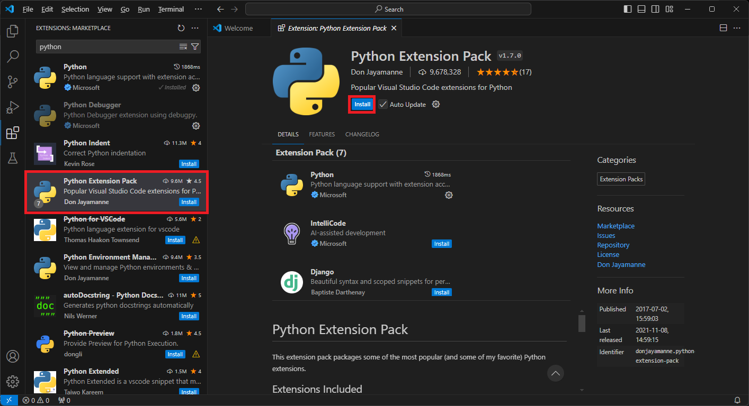Install autoDocstring extension

point(189,316)
